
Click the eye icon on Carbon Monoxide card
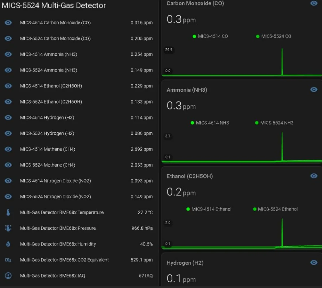coord(314,3)
